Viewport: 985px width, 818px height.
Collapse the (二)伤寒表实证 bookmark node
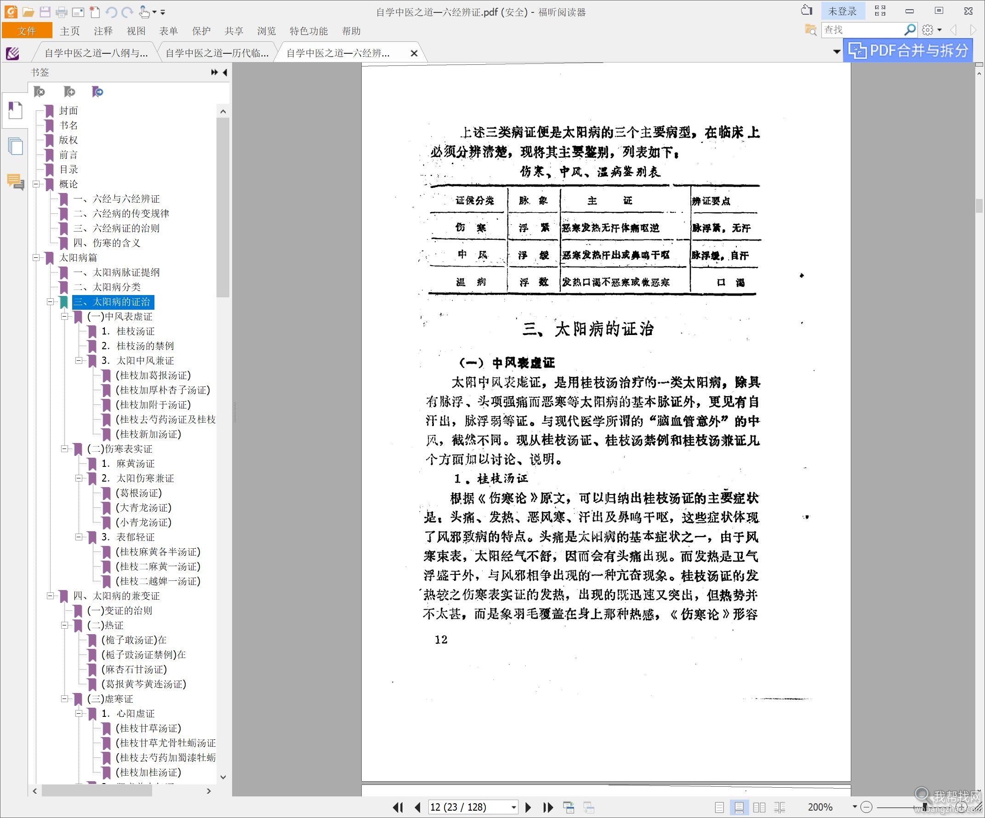[65, 449]
